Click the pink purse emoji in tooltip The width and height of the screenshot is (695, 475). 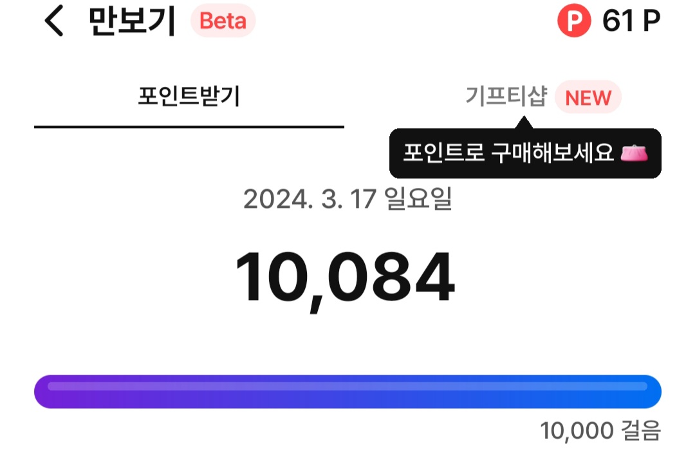[x=633, y=154]
